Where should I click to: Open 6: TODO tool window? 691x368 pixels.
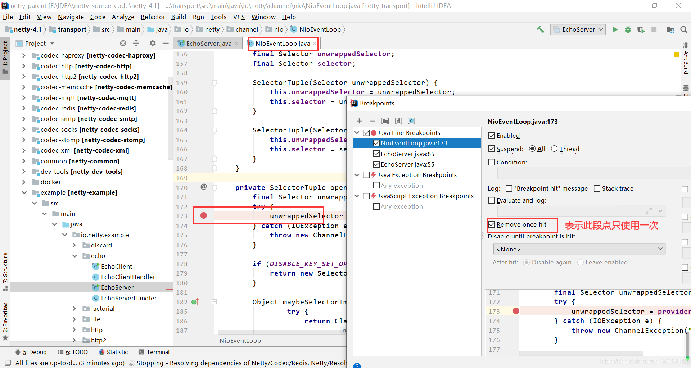(73, 352)
